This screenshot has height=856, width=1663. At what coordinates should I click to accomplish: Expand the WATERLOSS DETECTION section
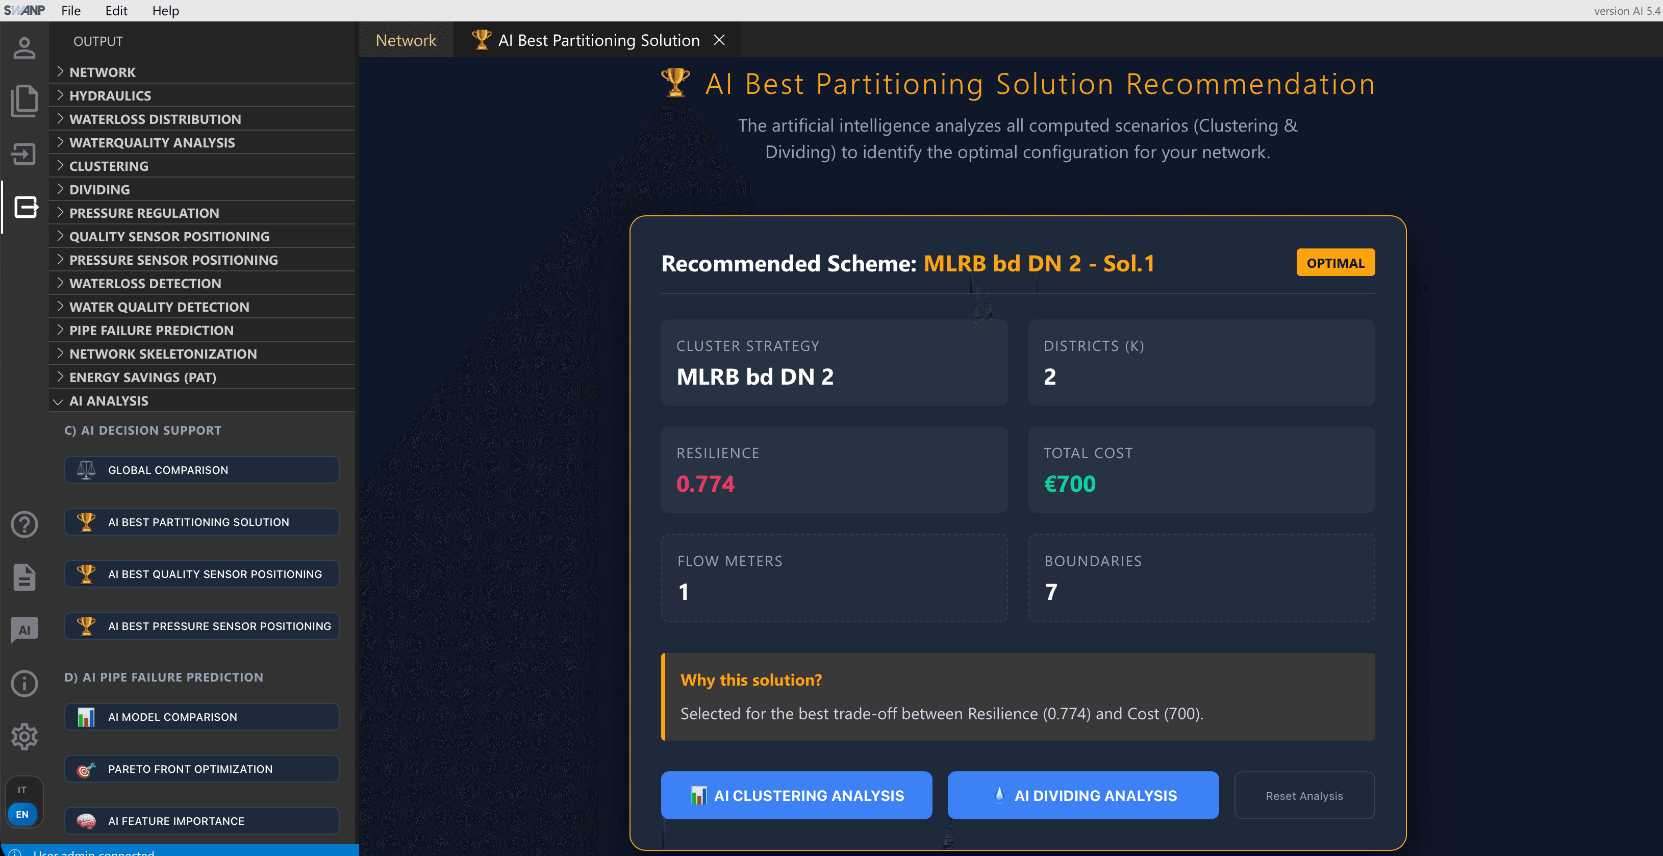coord(202,283)
